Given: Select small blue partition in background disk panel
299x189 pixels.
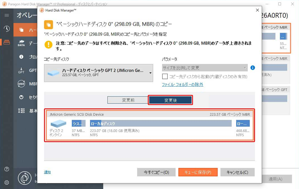Looking at the screenshot, I should click(x=283, y=36).
